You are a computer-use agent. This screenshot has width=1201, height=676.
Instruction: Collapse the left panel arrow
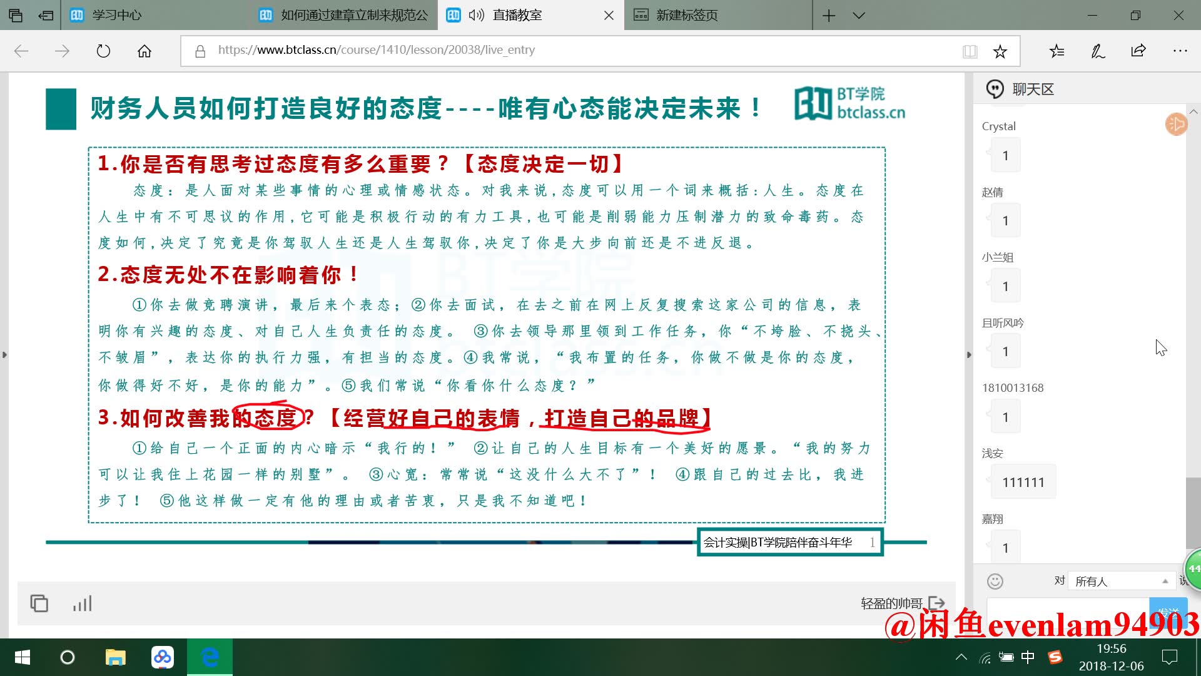pyautogui.click(x=4, y=355)
